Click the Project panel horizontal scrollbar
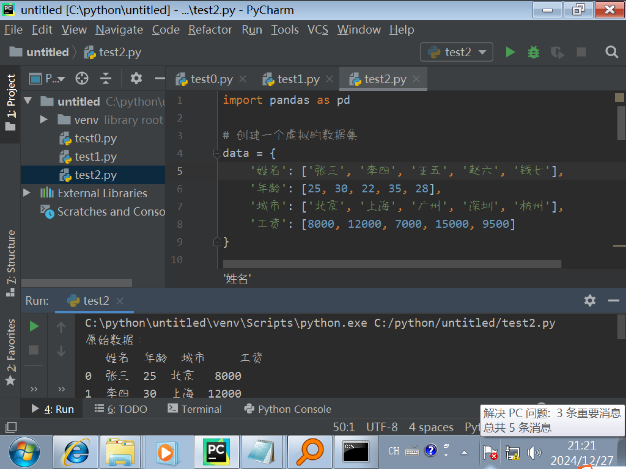 click(x=77, y=283)
